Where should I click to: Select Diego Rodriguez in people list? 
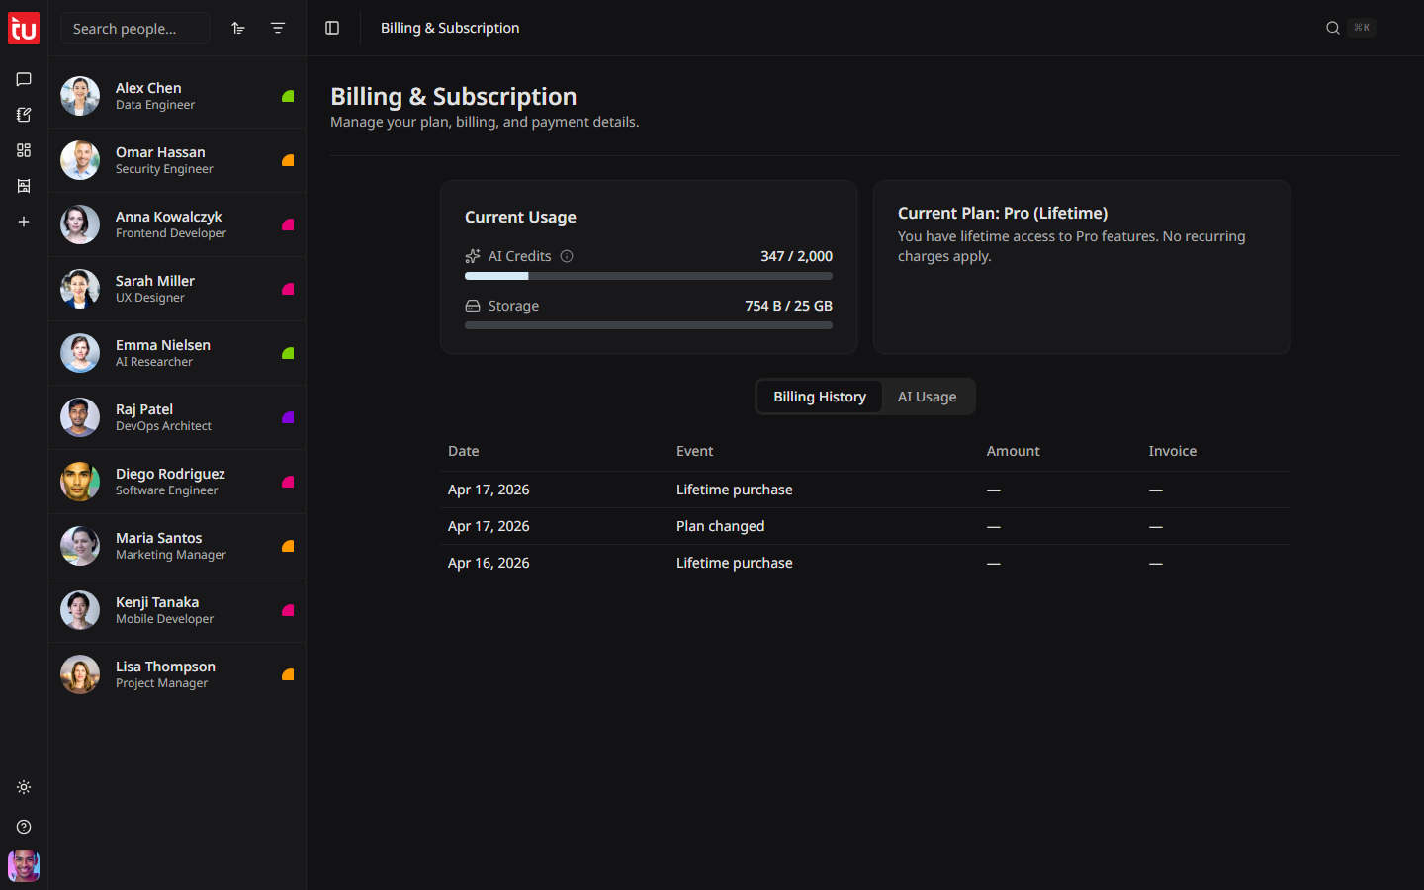(x=177, y=482)
